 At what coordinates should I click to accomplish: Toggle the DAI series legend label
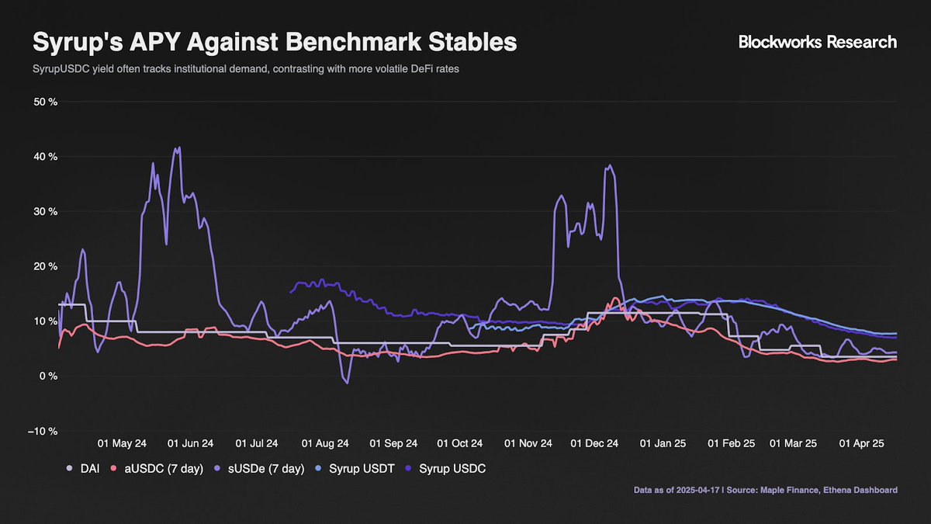89,469
